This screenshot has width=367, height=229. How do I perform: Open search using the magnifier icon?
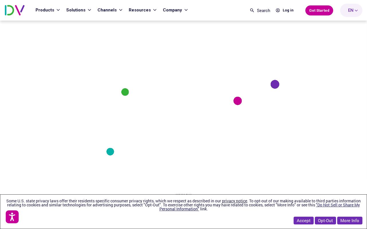(252, 10)
